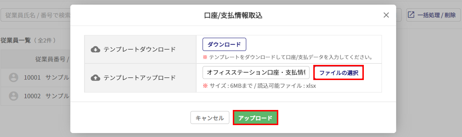The width and height of the screenshot is (462, 137).
Task: Click the external-link icon on 一括処理 / 削除
Action: click(411, 15)
